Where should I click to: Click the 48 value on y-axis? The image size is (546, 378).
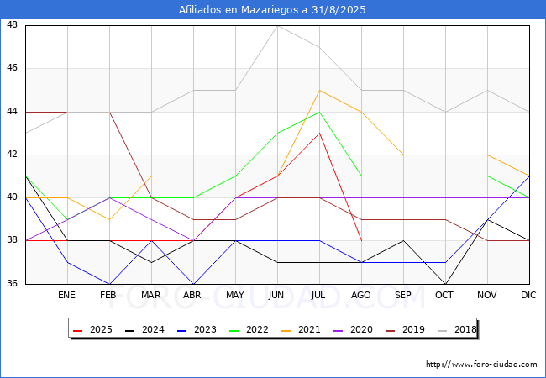pyautogui.click(x=13, y=25)
